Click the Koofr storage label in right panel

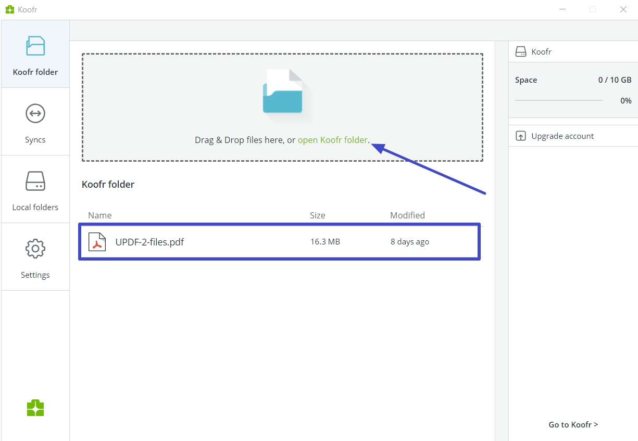tap(541, 51)
